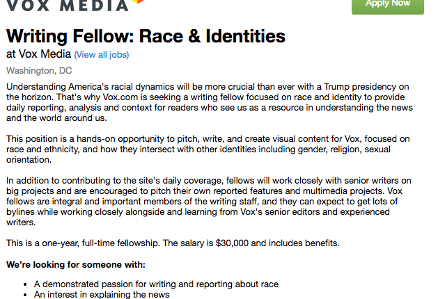Click the green Apply Now button
The image size is (438, 299).
pyautogui.click(x=388, y=6)
